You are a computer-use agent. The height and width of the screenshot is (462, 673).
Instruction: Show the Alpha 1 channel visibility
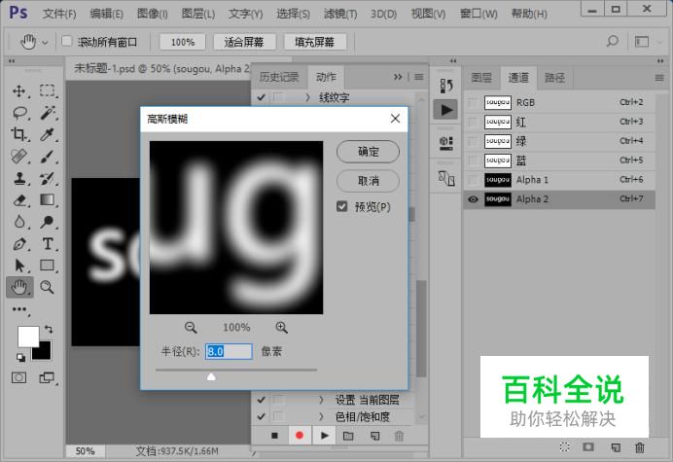473,180
